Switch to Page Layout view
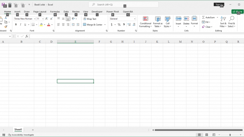The width and height of the screenshot is (244, 137). tap(206, 135)
